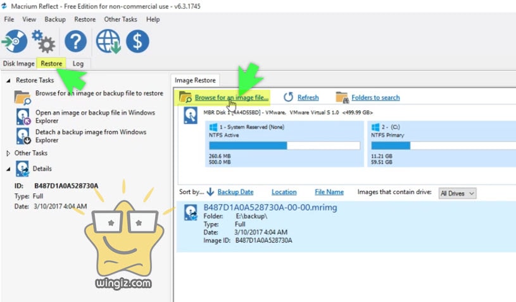This screenshot has height=302, width=516.
Task: Click Browse for an image or backup file to restore
Action: [x=99, y=94]
